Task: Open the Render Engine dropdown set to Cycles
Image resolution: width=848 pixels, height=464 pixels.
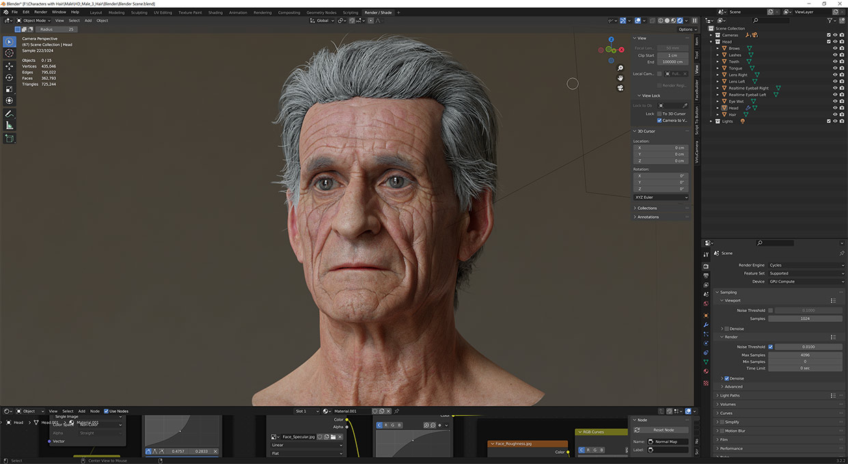Action: pos(806,265)
